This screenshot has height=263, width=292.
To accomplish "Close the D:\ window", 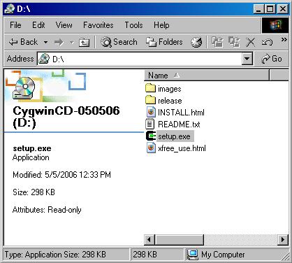I will tap(283, 9).
